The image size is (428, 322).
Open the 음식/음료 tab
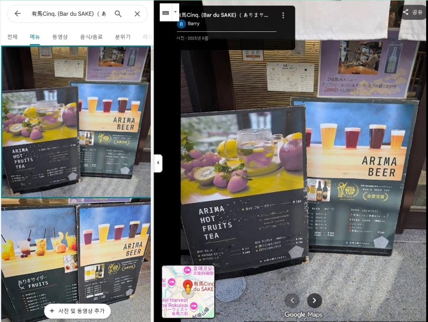click(91, 37)
